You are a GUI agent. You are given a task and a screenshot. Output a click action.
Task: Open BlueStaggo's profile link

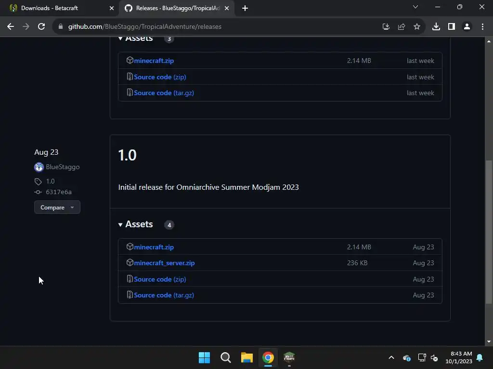pyautogui.click(x=63, y=167)
